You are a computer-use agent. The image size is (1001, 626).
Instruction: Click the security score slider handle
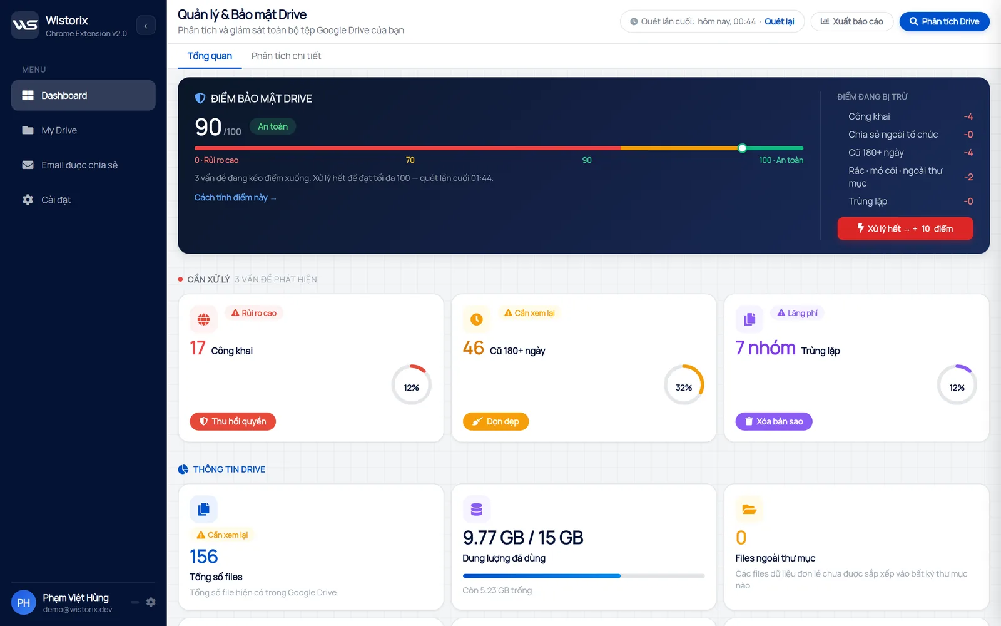point(742,148)
